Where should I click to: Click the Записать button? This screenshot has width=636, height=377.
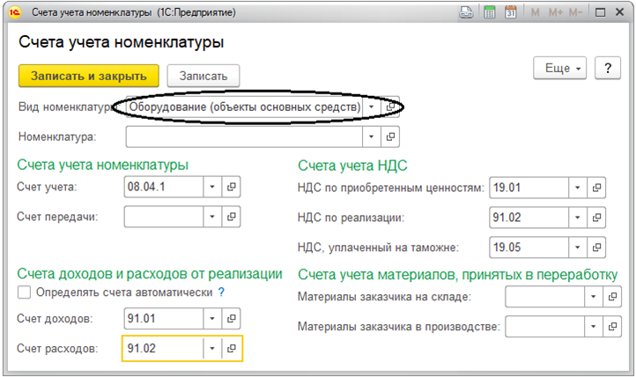click(x=203, y=76)
